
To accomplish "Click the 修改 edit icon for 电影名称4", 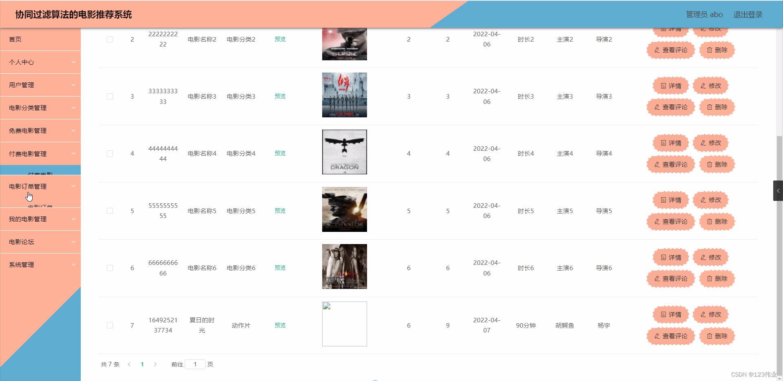I will (710, 143).
